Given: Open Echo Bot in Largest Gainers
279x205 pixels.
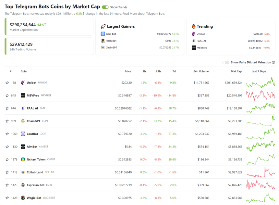Looking at the screenshot, I should point(111,34).
